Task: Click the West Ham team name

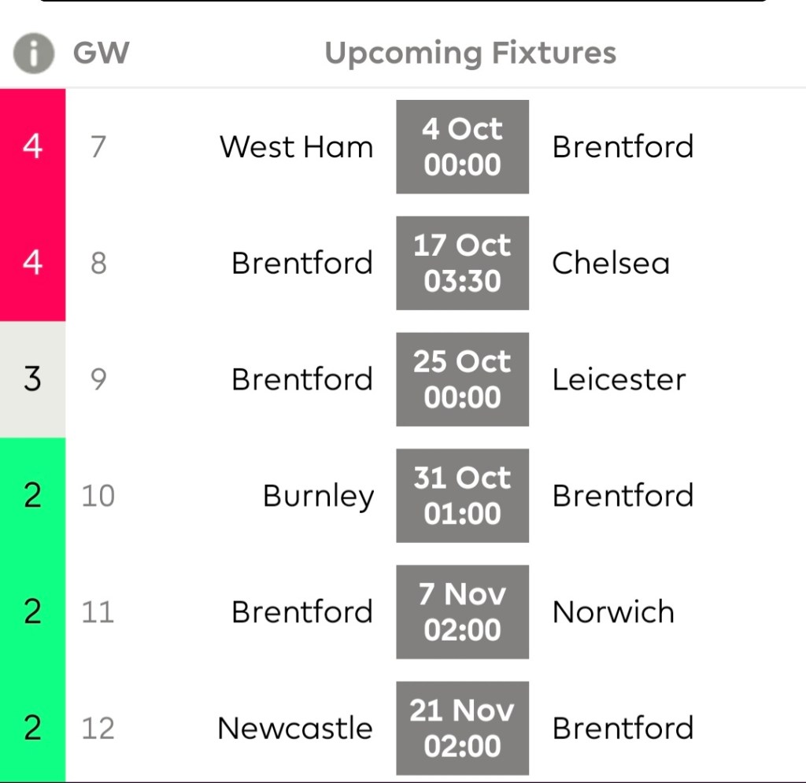Action: pyautogui.click(x=296, y=147)
